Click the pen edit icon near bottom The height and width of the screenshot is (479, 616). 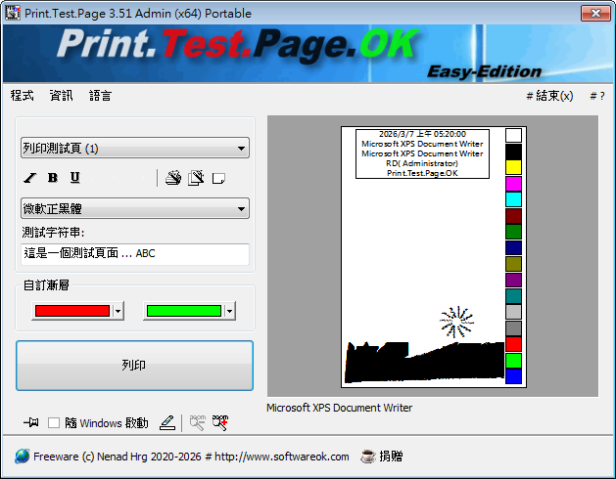(167, 423)
